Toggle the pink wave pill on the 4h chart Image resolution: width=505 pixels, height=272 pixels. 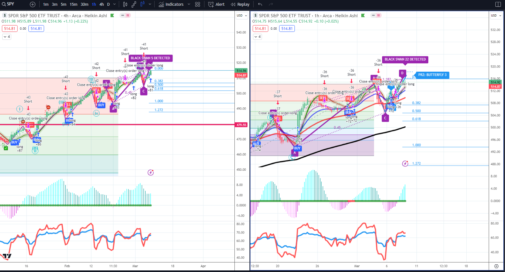(128, 15)
